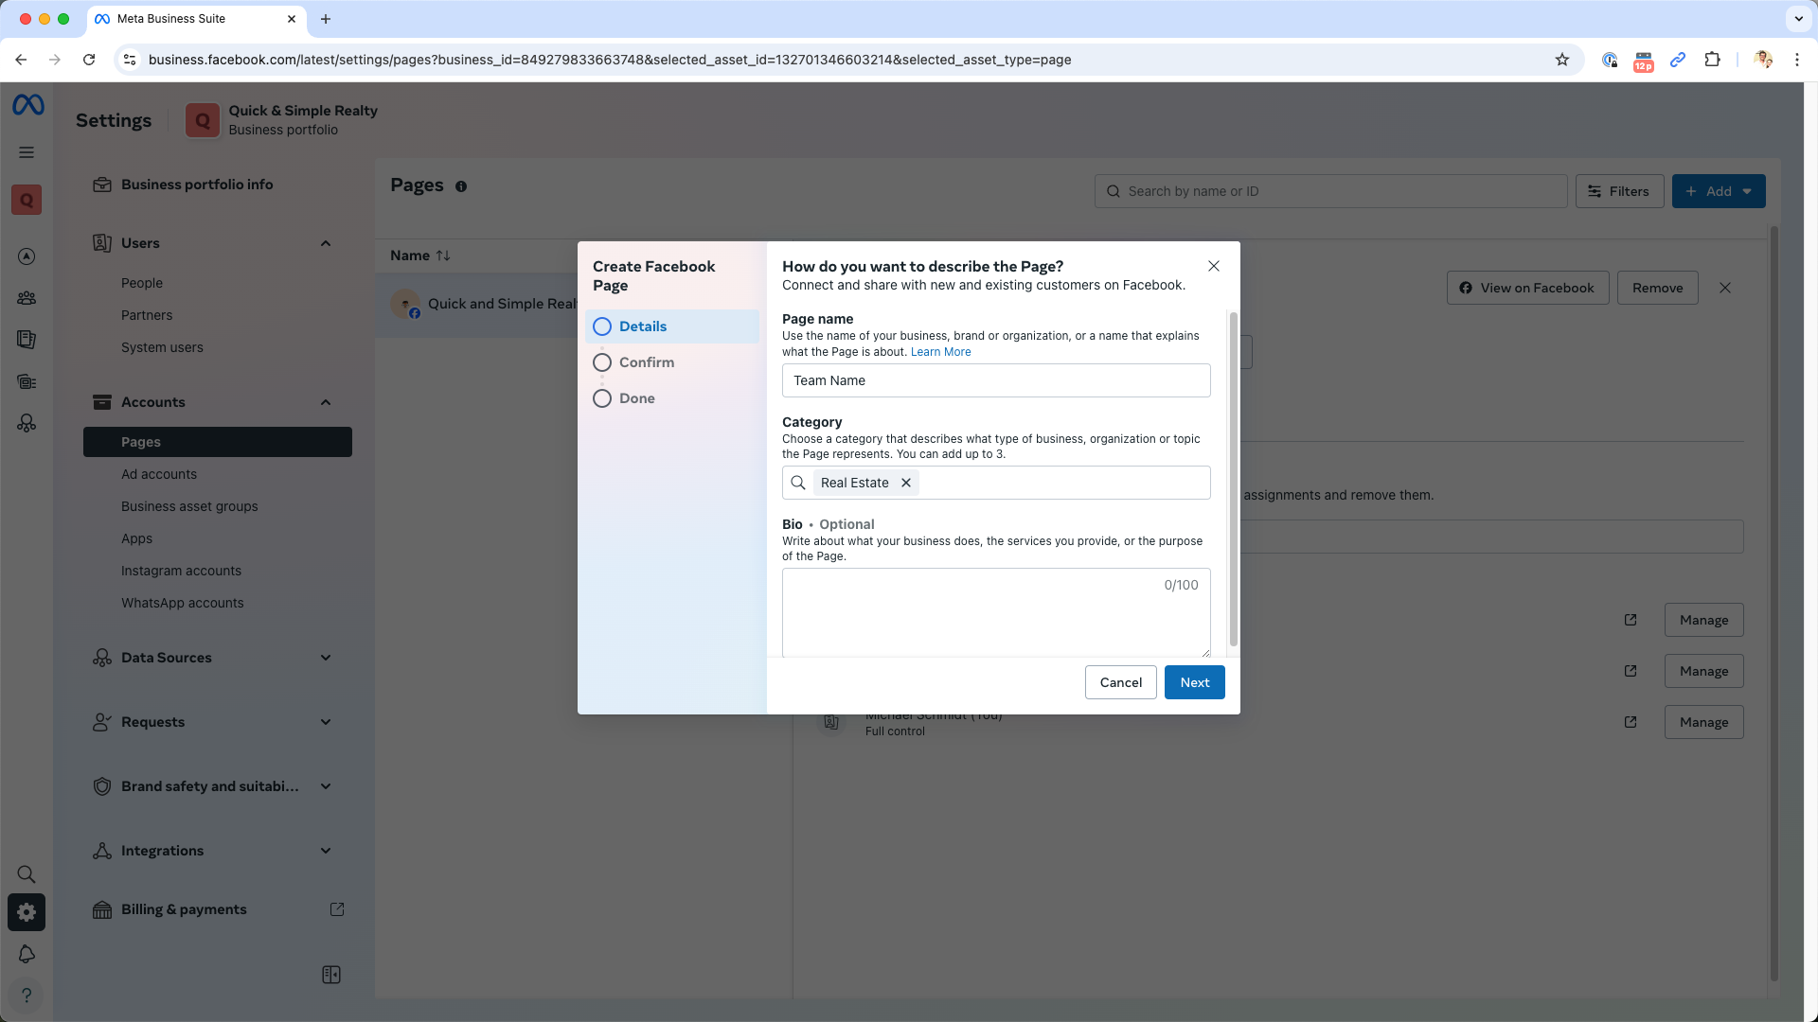Click the dialog vertical scrollbar
Image resolution: width=1818 pixels, height=1022 pixels.
tap(1233, 479)
